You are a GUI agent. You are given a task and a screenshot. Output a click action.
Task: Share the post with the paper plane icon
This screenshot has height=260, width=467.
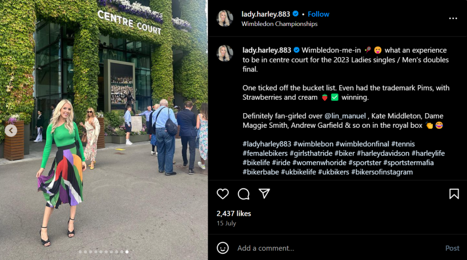(x=264, y=193)
